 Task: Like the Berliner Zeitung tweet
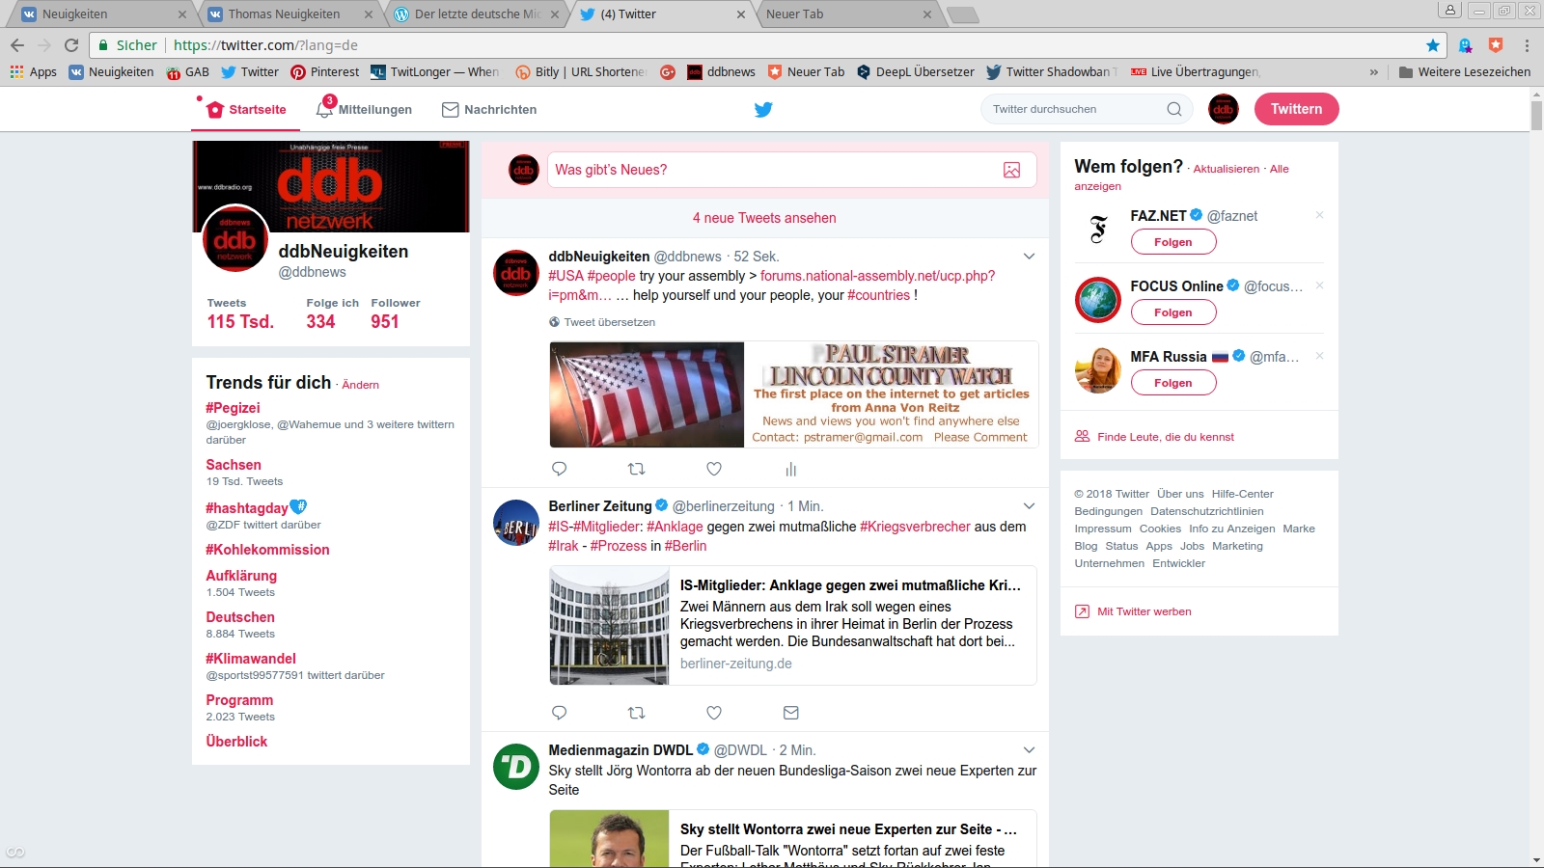click(714, 713)
